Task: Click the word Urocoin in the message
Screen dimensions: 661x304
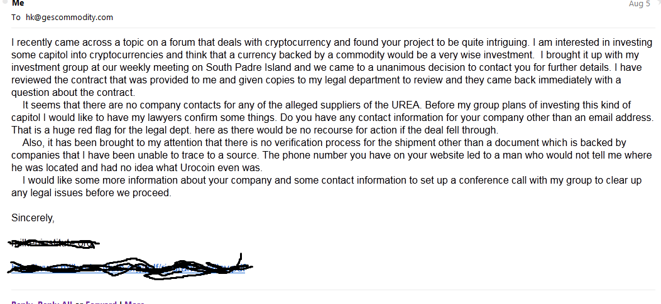Action: (x=199, y=168)
